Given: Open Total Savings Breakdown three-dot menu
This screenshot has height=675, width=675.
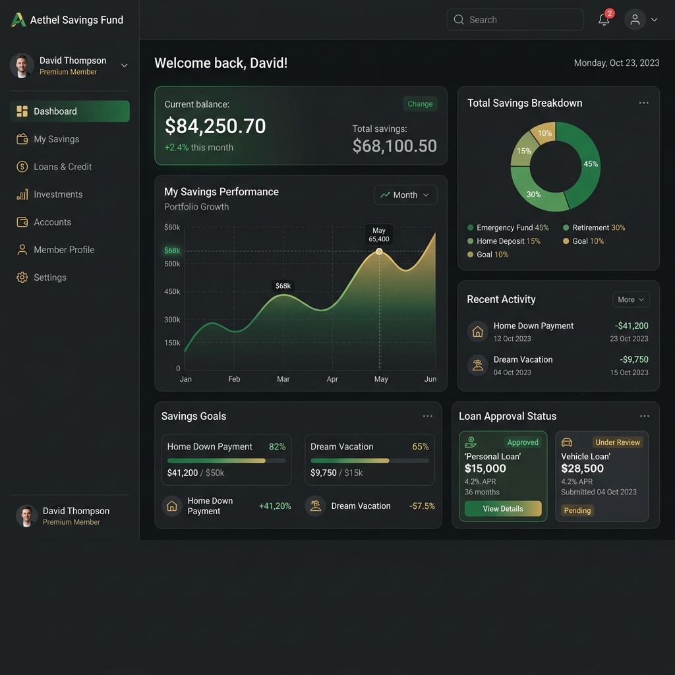Looking at the screenshot, I should (x=643, y=103).
